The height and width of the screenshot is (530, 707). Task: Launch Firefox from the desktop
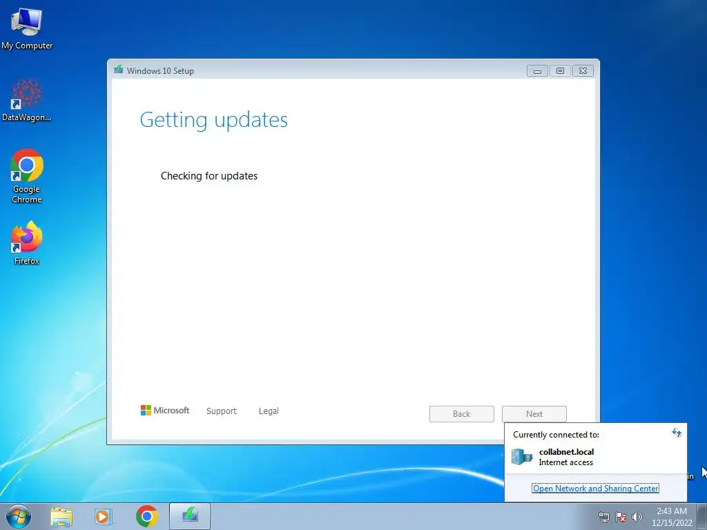[27, 242]
